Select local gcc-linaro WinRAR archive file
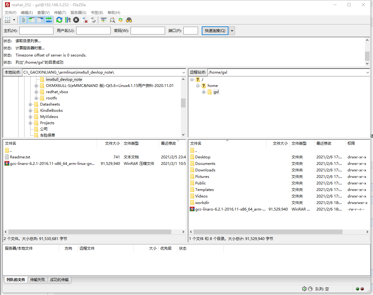Image resolution: width=373 pixels, height=295 pixels. tap(52, 164)
